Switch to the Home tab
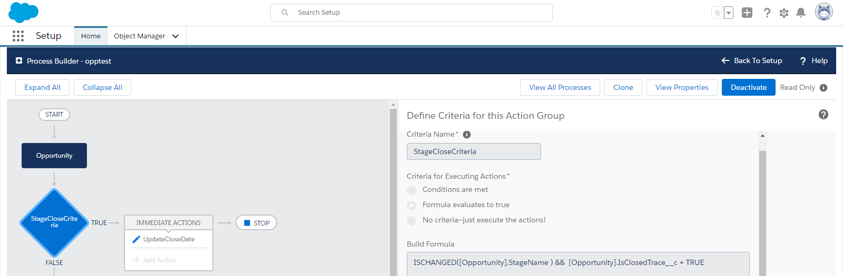This screenshot has width=843, height=276. pos(91,36)
